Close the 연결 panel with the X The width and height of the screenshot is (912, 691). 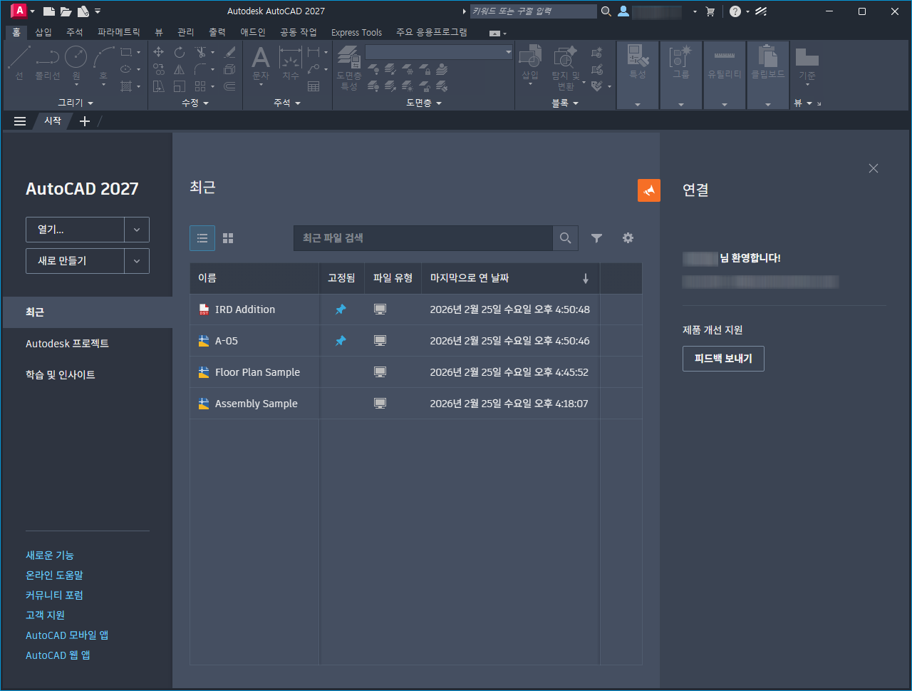(874, 168)
